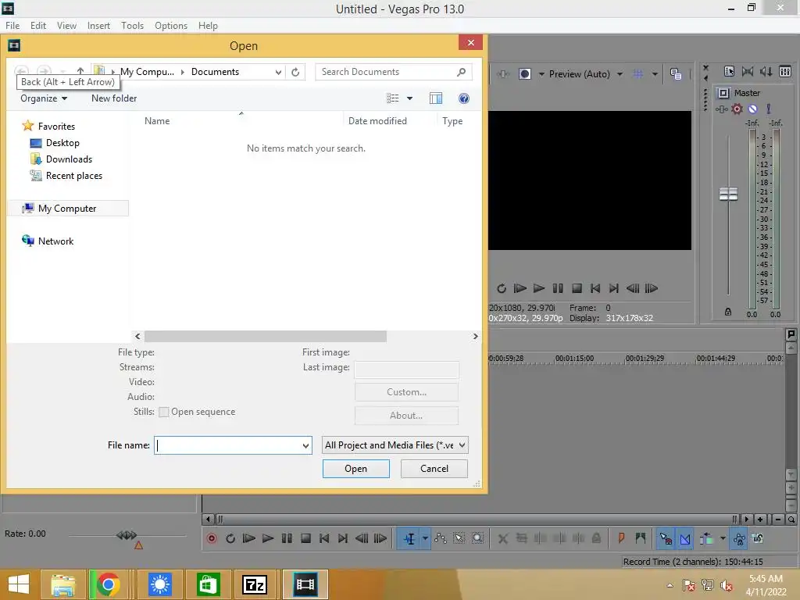The image size is (800, 600).
Task: Click the Dim Output icon in mixer
Action: 766,71
